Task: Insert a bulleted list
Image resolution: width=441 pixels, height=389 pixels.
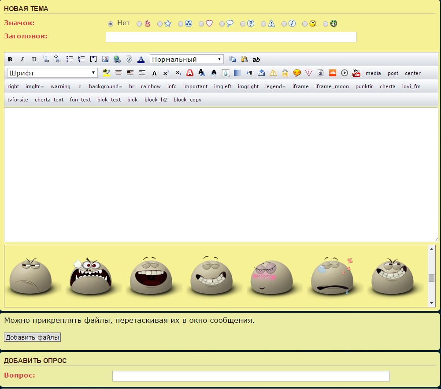Action: [x=70, y=60]
